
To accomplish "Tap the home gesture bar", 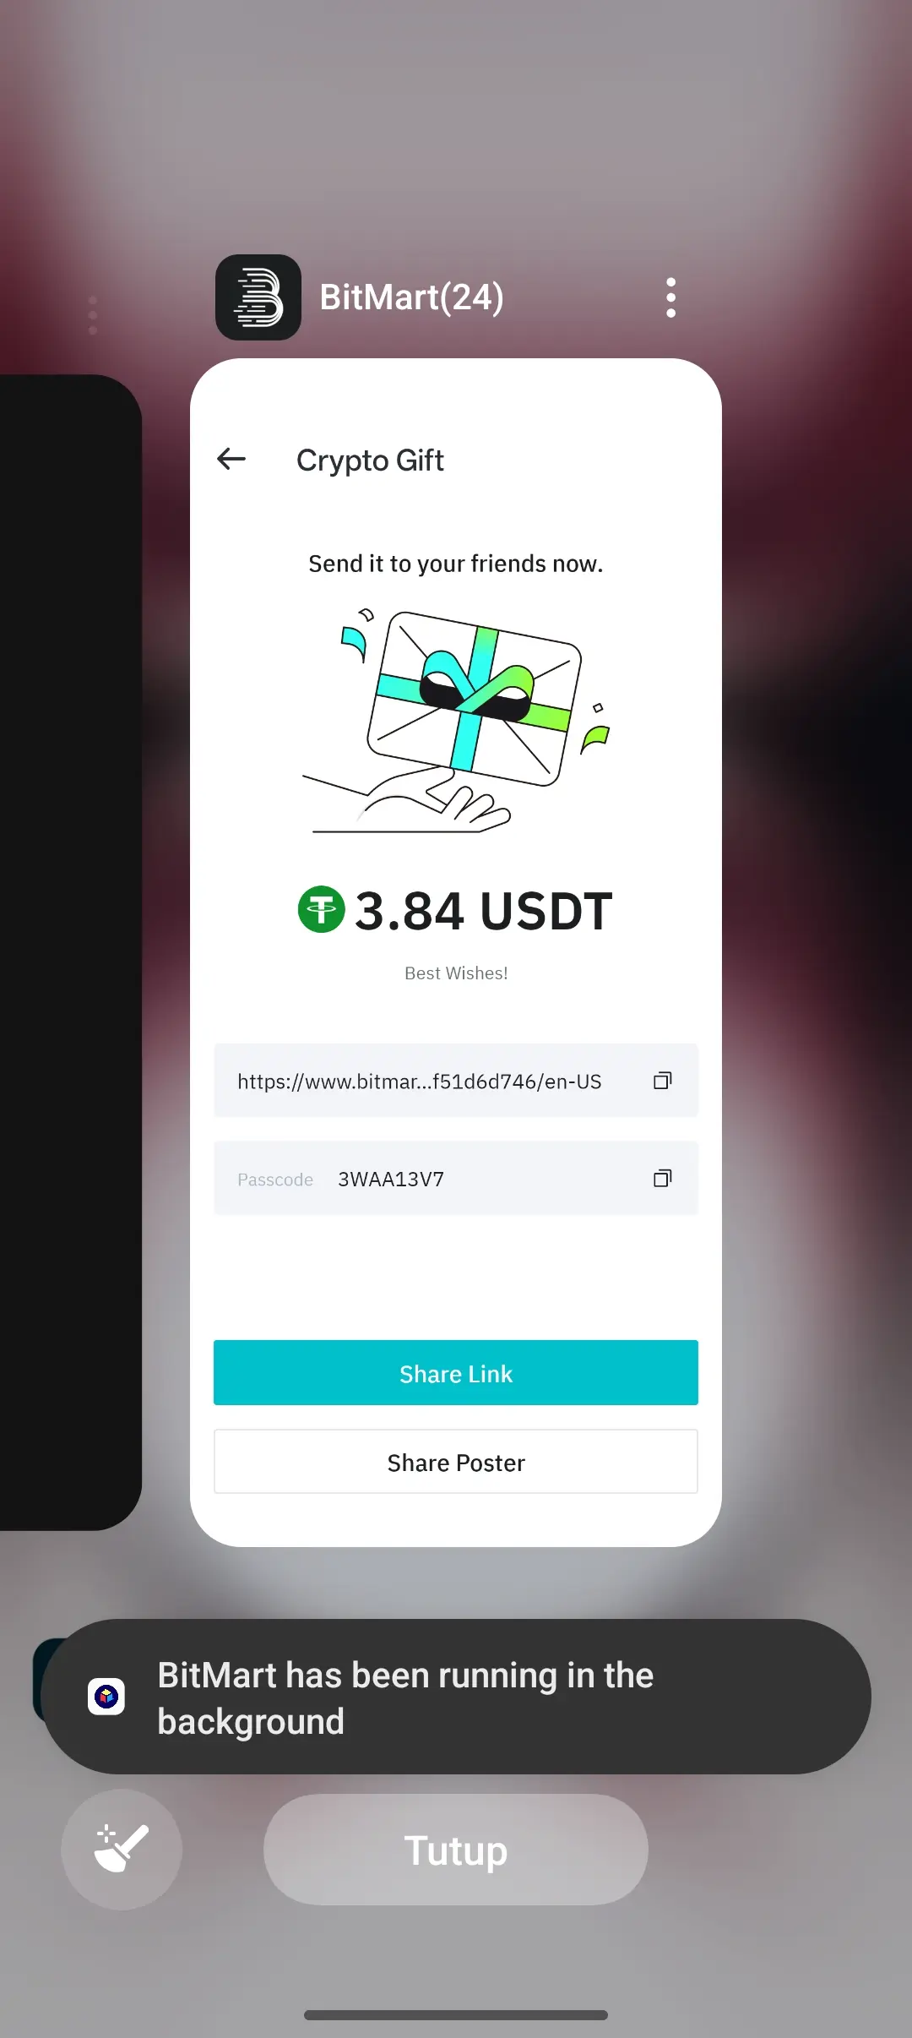I will [456, 2015].
